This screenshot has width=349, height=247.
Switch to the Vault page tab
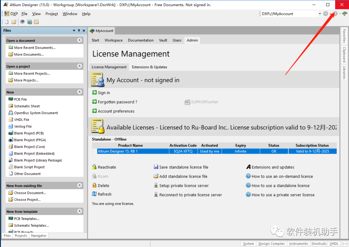coord(163,40)
